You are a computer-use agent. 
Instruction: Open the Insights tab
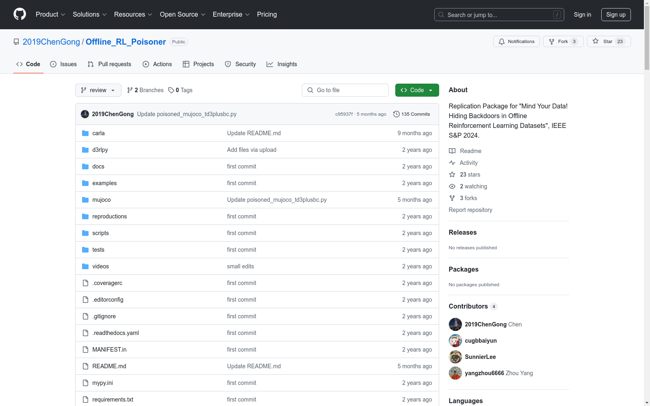[x=282, y=64]
